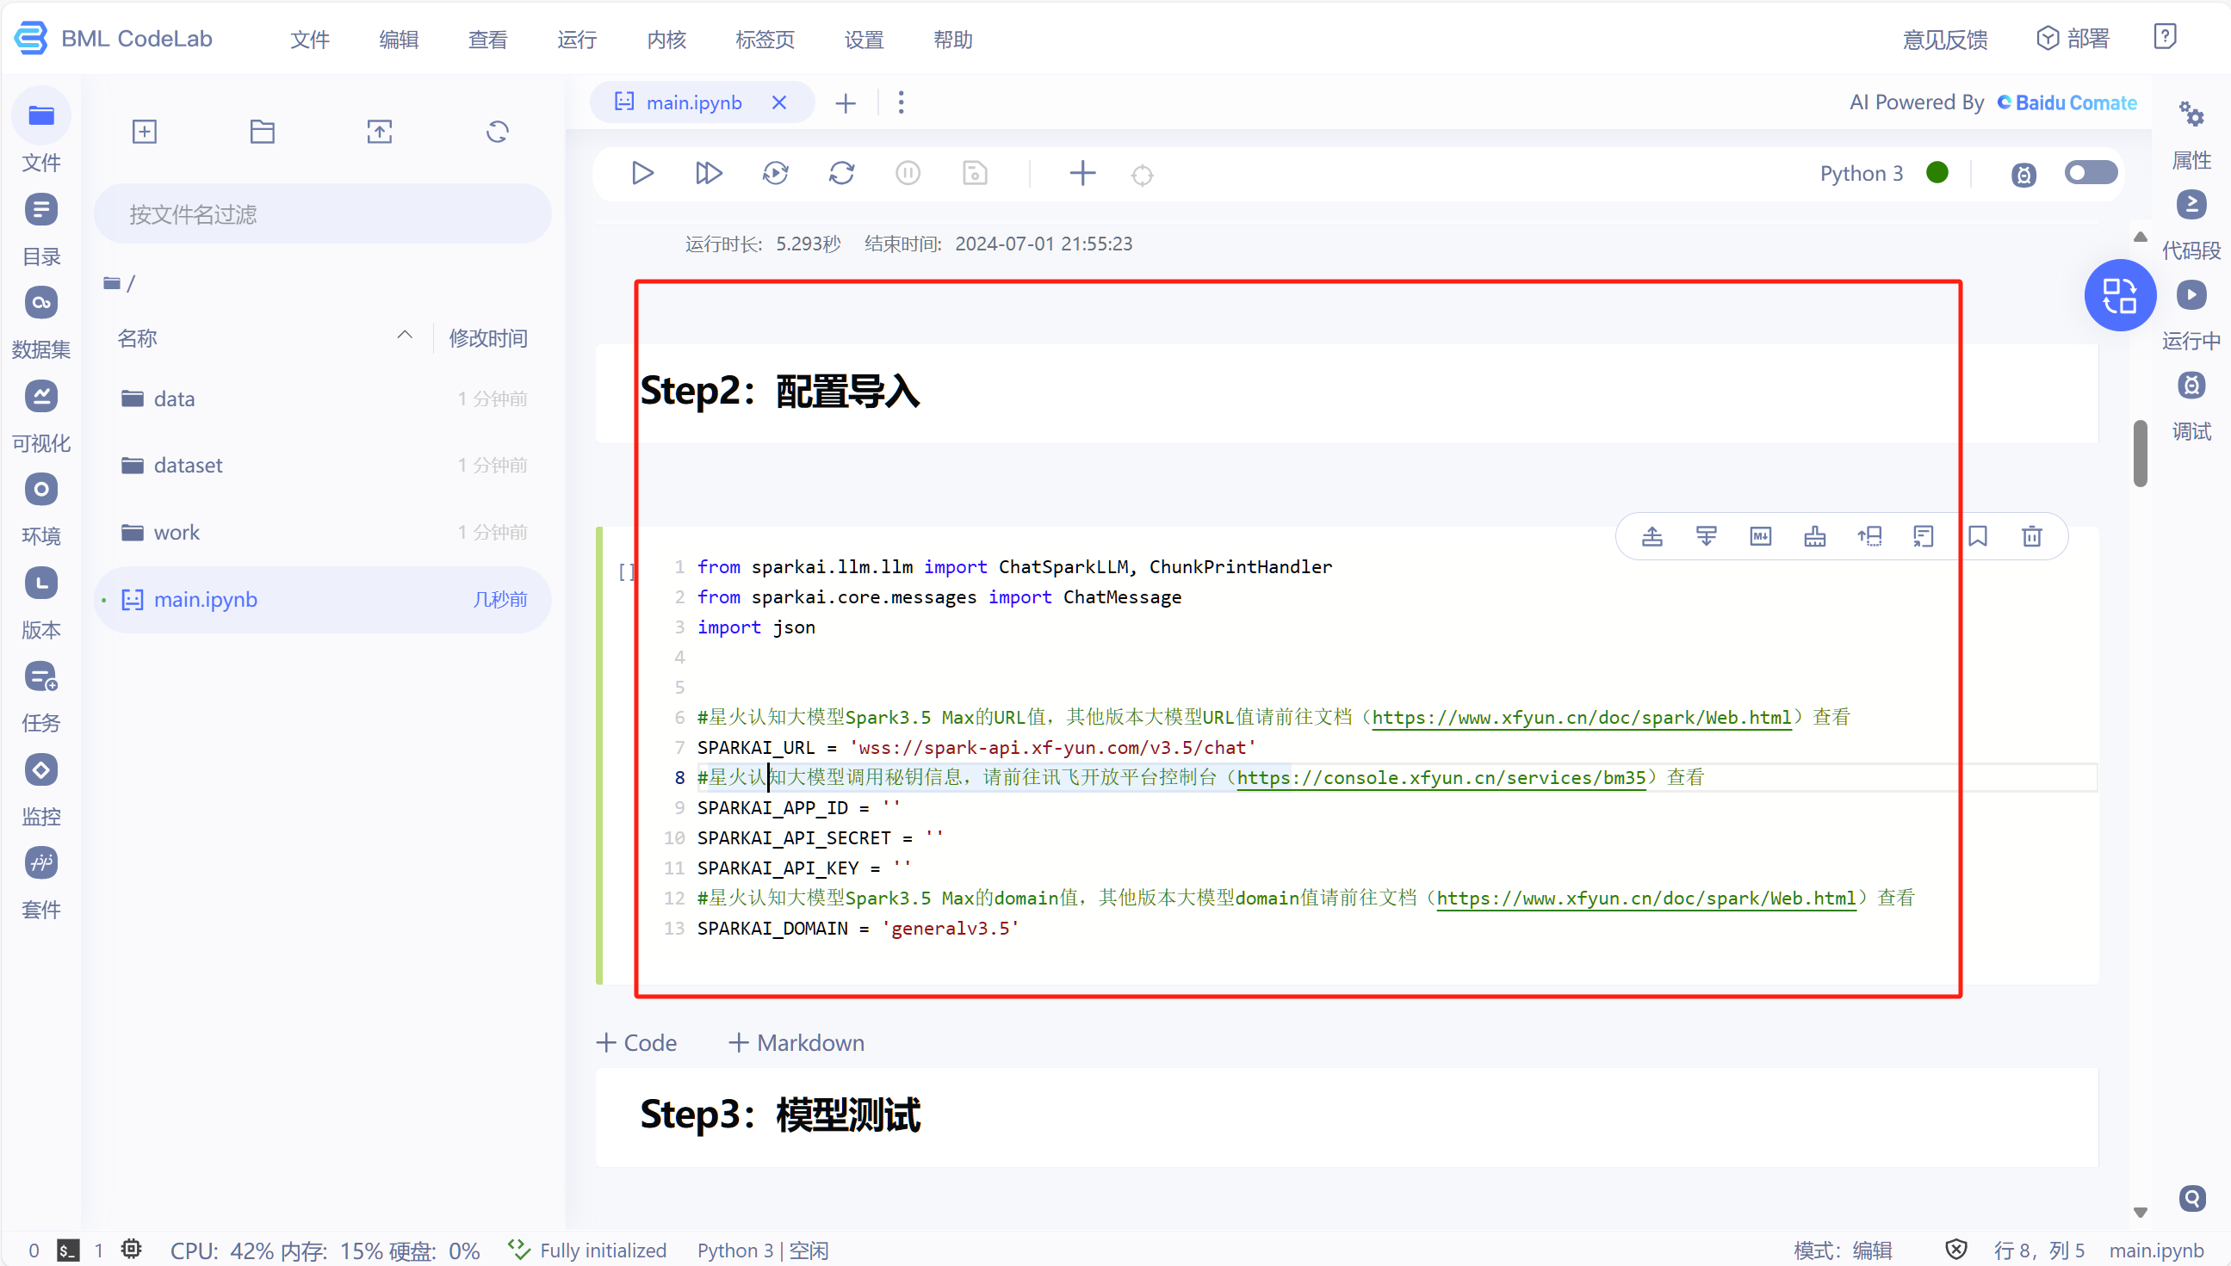Delete the current cell with trash icon

tap(2032, 536)
